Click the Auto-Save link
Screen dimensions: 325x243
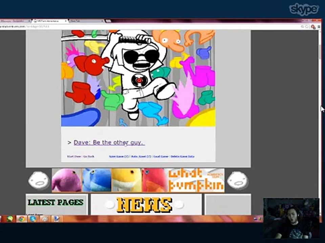point(141,156)
